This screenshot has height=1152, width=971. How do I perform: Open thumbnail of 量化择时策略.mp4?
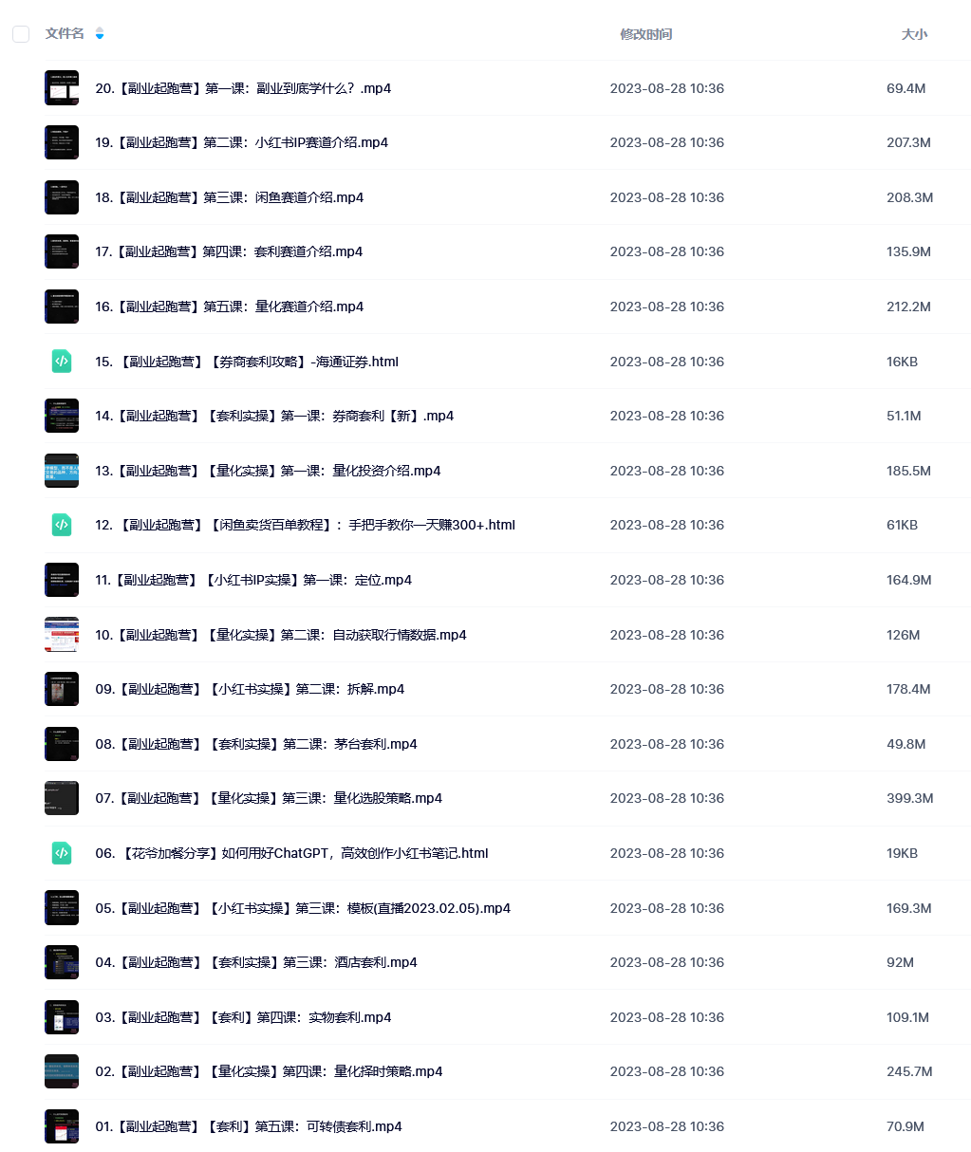[62, 1070]
